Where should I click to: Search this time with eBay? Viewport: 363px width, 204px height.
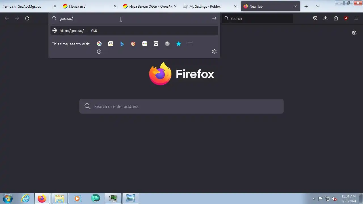click(145, 44)
